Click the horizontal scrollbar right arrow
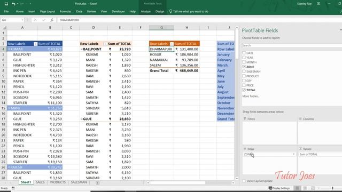Viewport: 342px width, 192px height. 233,182
